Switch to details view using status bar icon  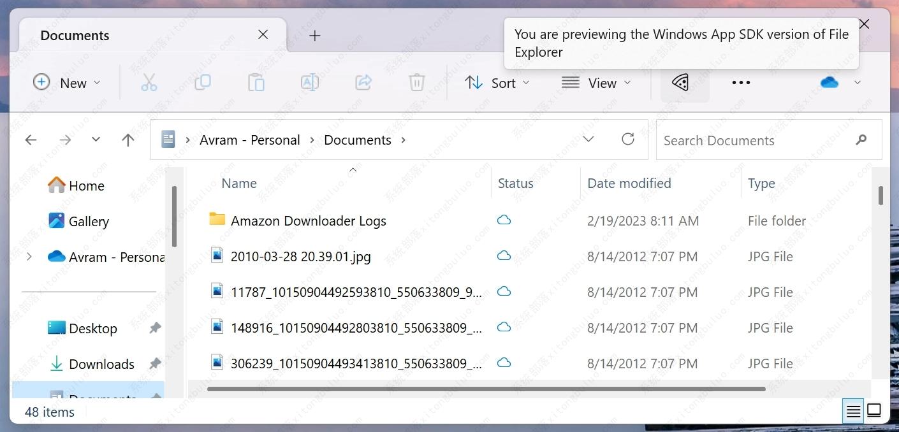(852, 411)
